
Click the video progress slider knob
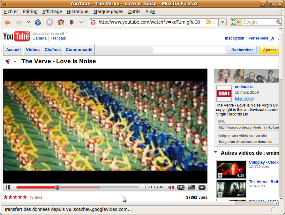[x=57, y=187]
